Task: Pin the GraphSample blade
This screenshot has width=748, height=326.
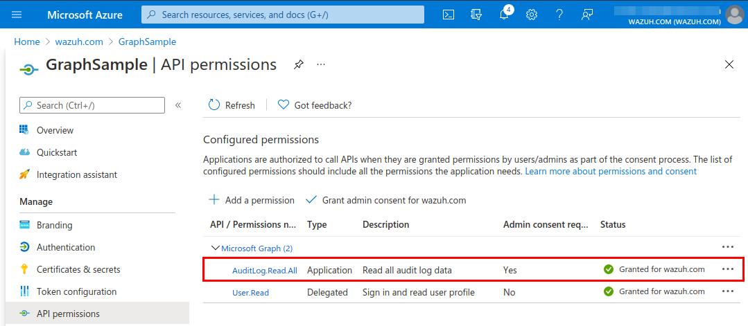Action: (298, 64)
